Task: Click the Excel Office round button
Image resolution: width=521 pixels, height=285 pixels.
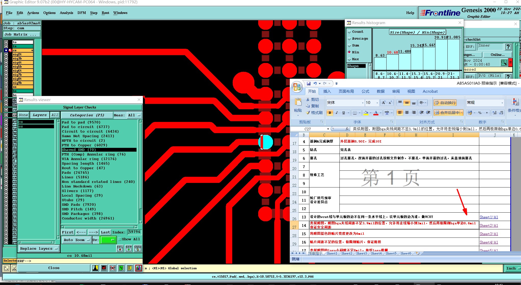Action: click(297, 87)
